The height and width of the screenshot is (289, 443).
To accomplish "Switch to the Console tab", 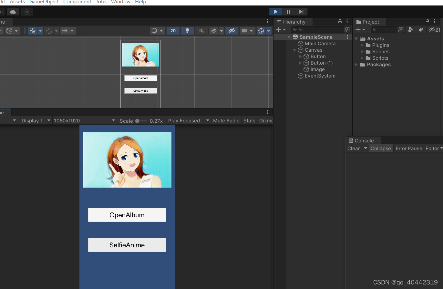I will [x=364, y=141].
